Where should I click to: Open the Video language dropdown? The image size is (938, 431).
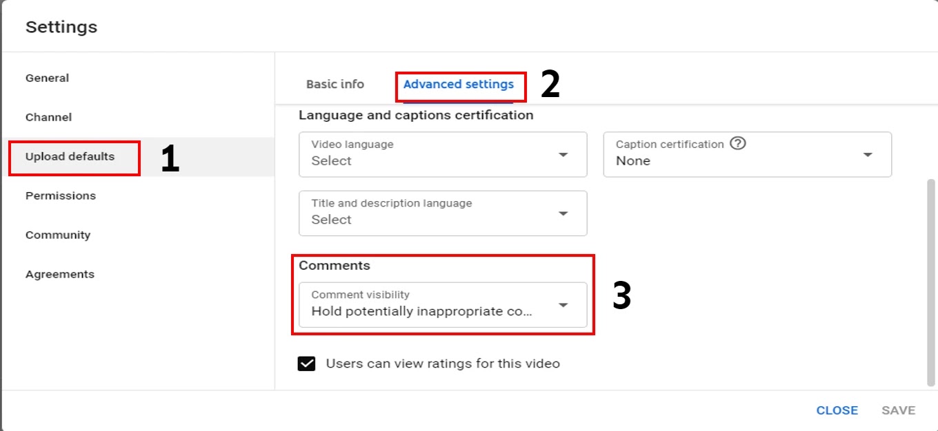pyautogui.click(x=443, y=154)
